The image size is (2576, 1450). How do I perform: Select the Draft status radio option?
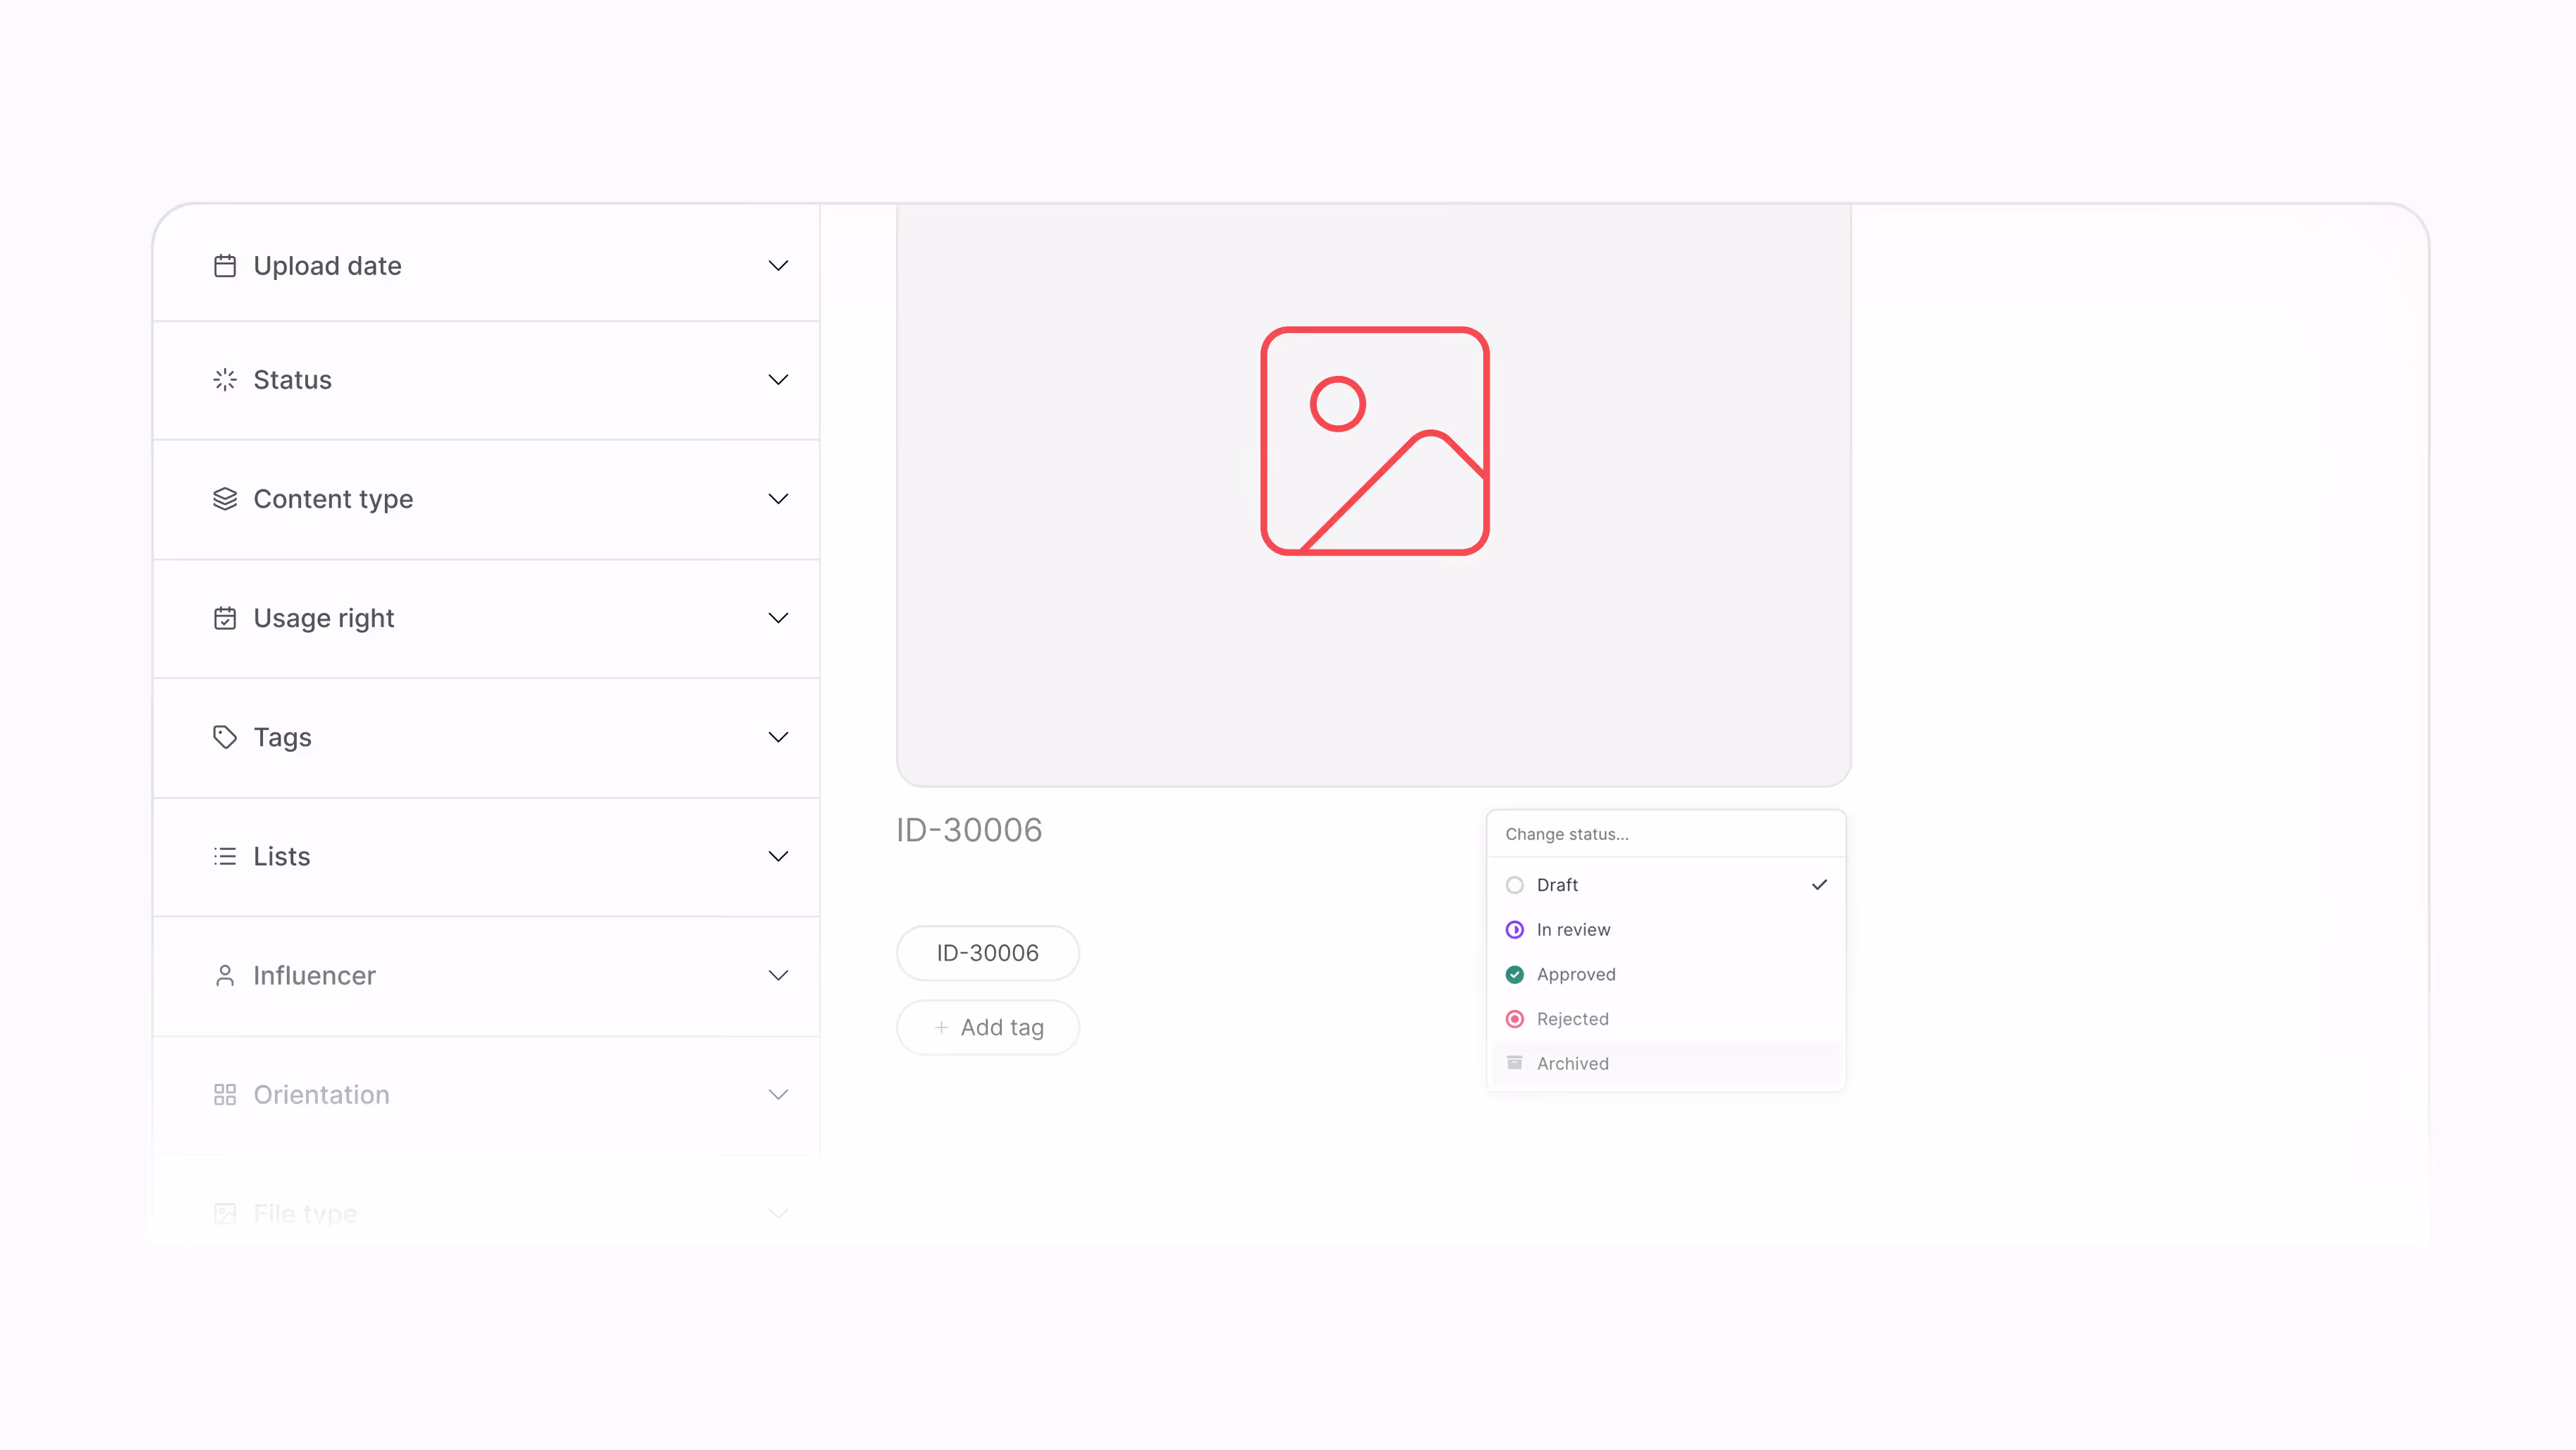tap(1556, 884)
